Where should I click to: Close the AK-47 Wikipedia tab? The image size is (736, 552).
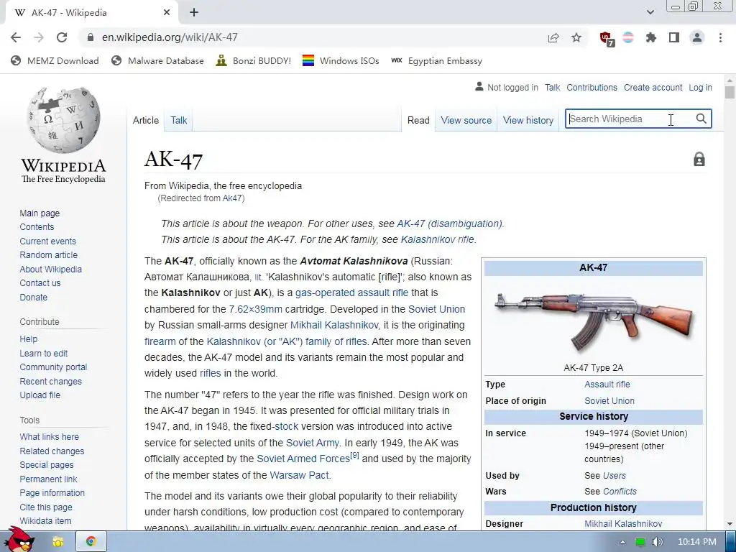[167, 13]
